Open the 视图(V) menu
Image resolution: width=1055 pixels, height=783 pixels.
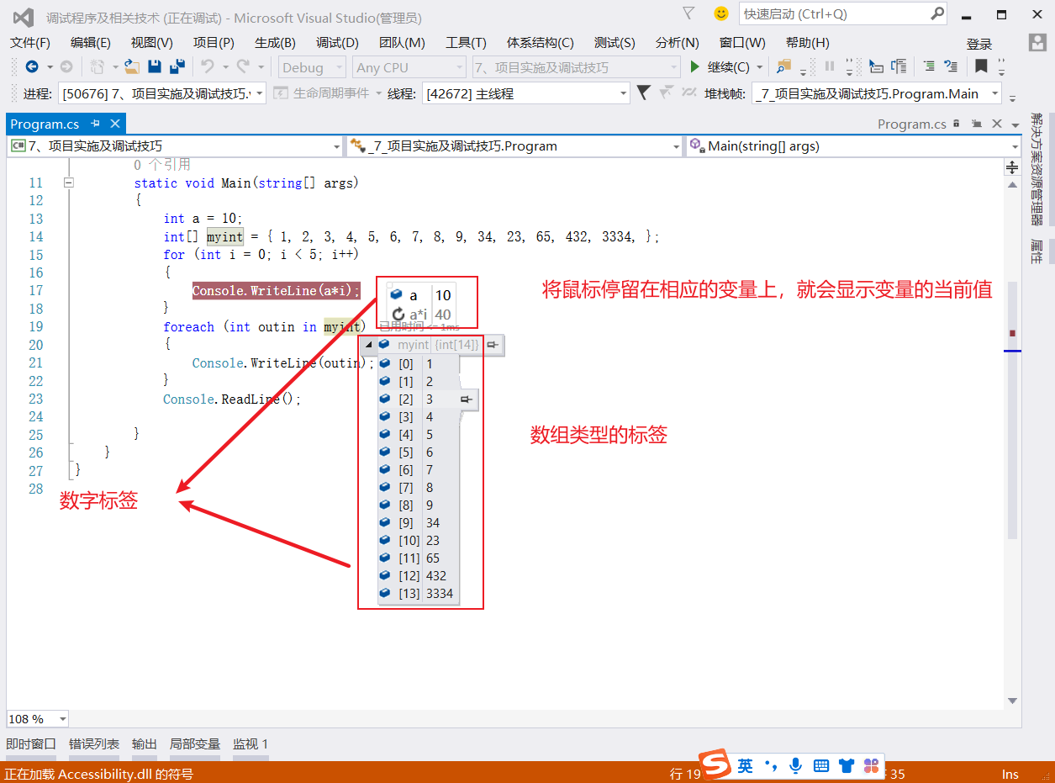point(151,43)
